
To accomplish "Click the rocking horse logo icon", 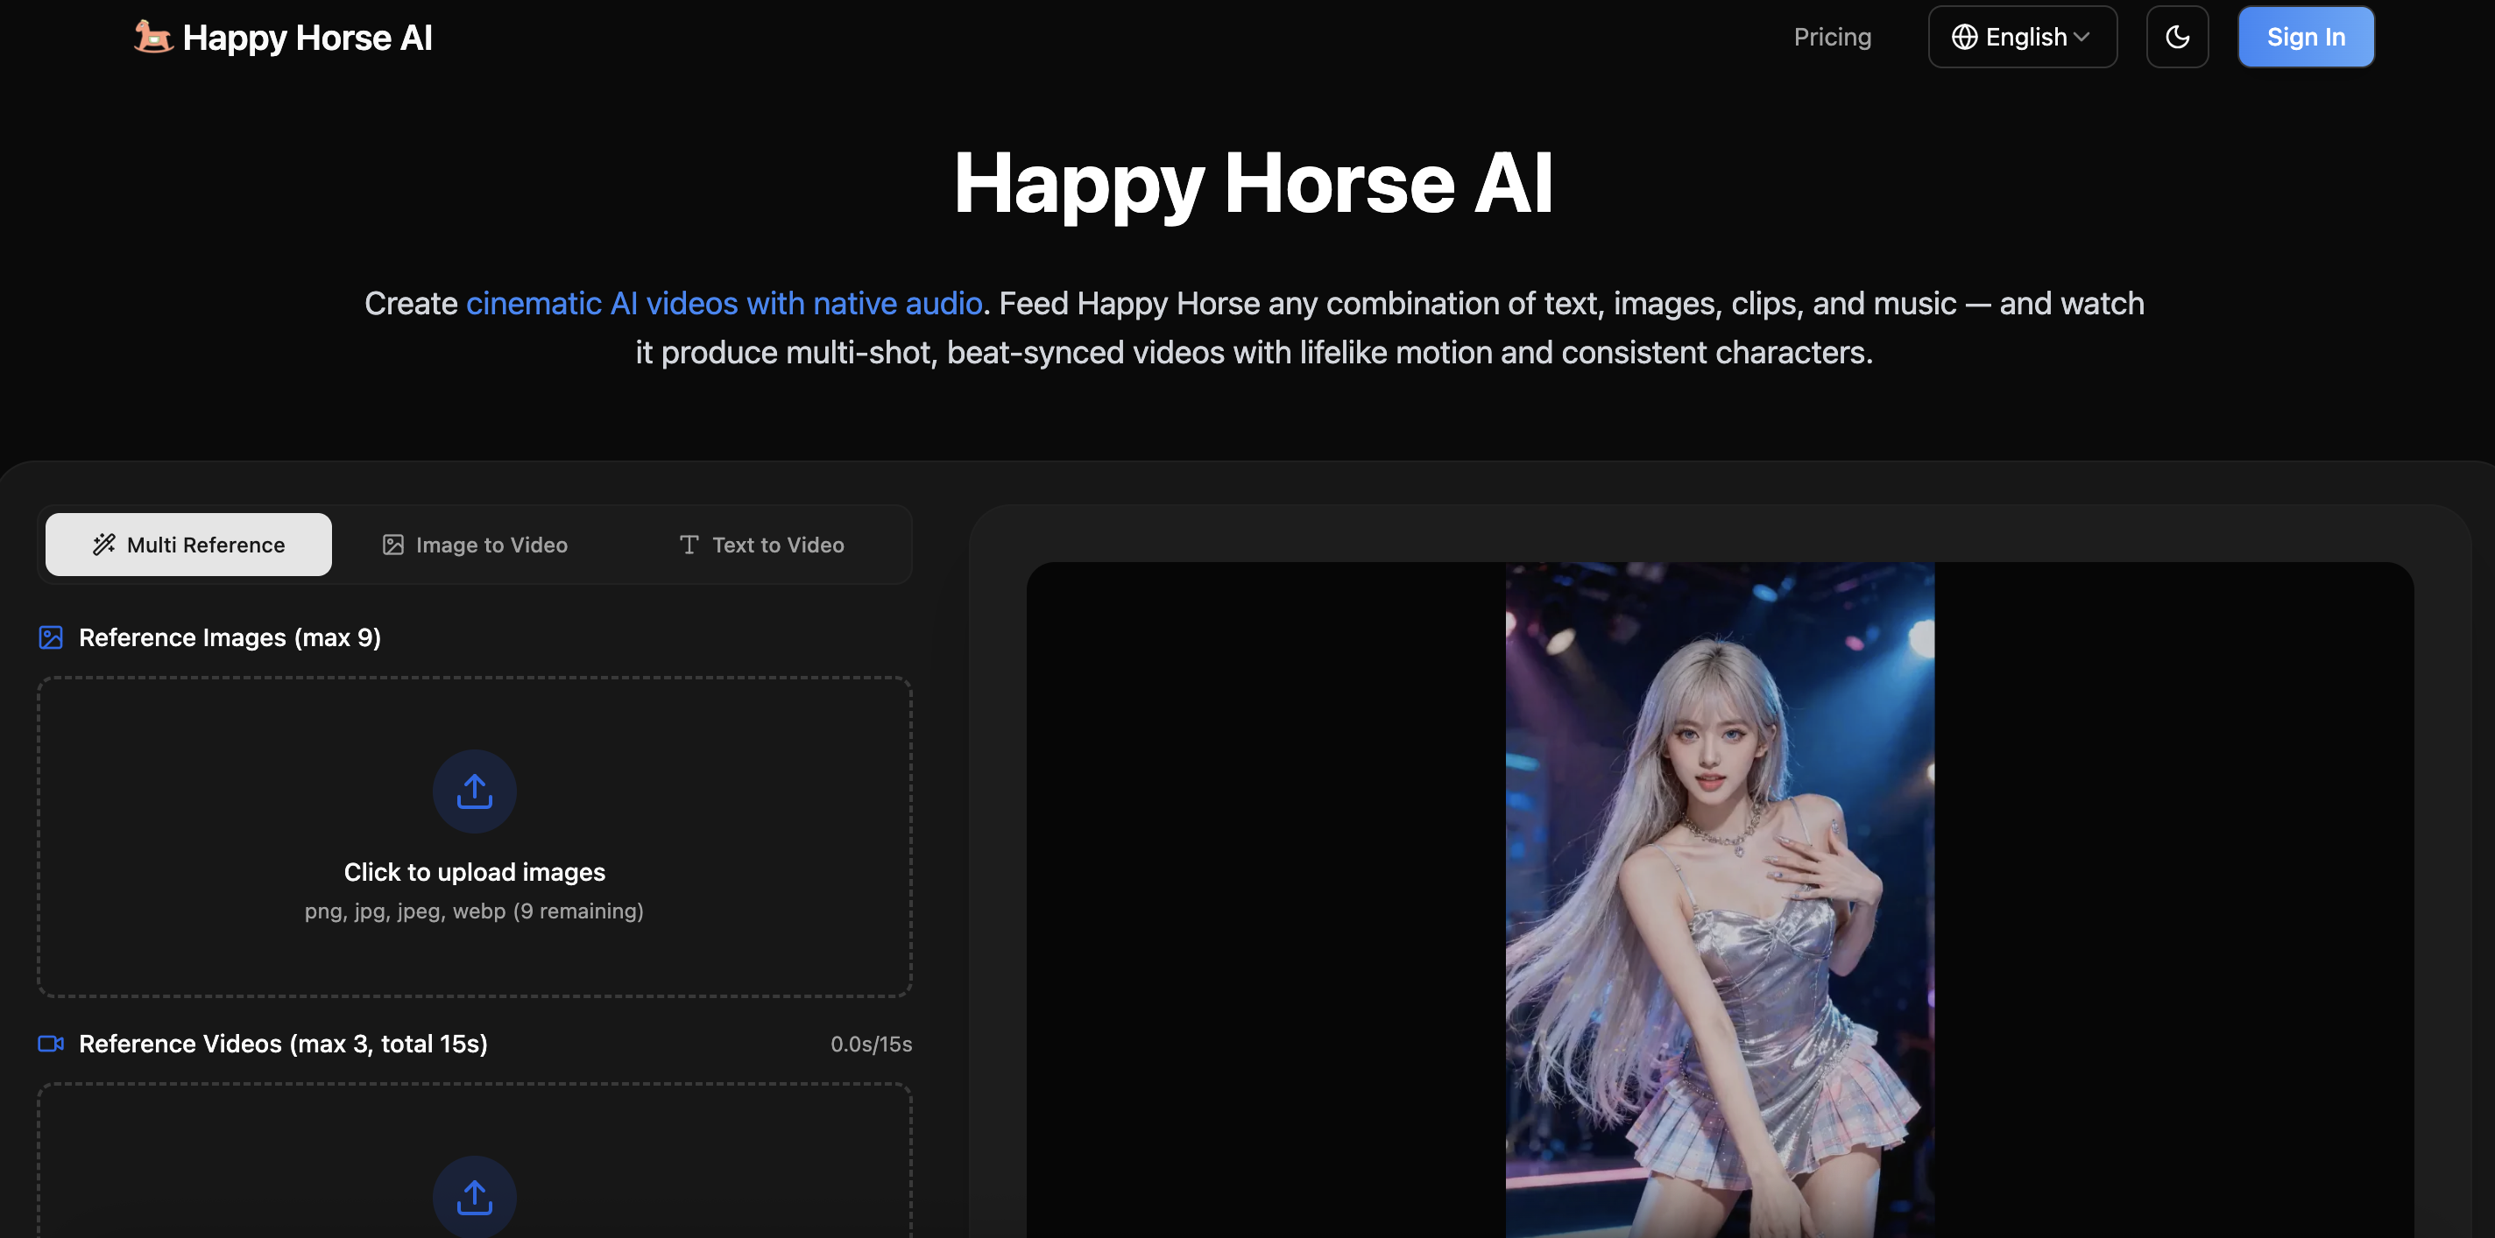I will point(153,37).
